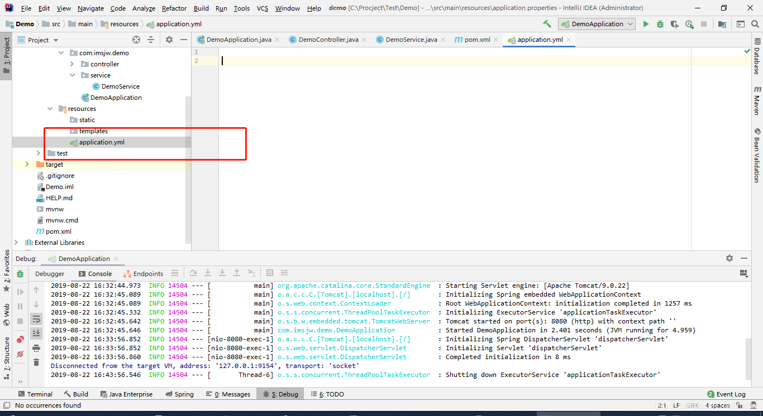Open Java Enterprise tool window

click(126, 394)
